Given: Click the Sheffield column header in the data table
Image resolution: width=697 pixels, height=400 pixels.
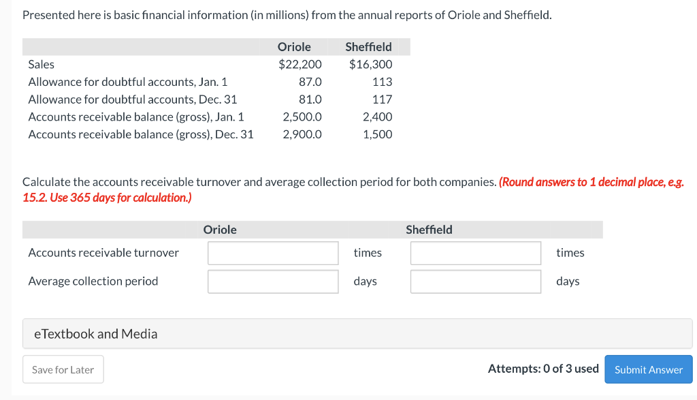Looking at the screenshot, I should point(368,46).
